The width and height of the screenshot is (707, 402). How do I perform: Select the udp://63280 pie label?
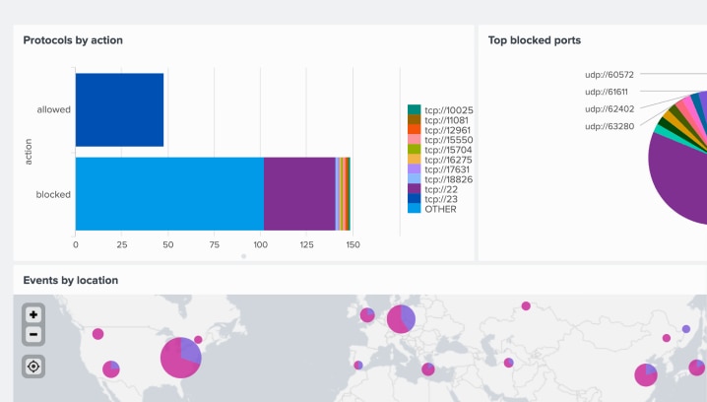coord(609,126)
